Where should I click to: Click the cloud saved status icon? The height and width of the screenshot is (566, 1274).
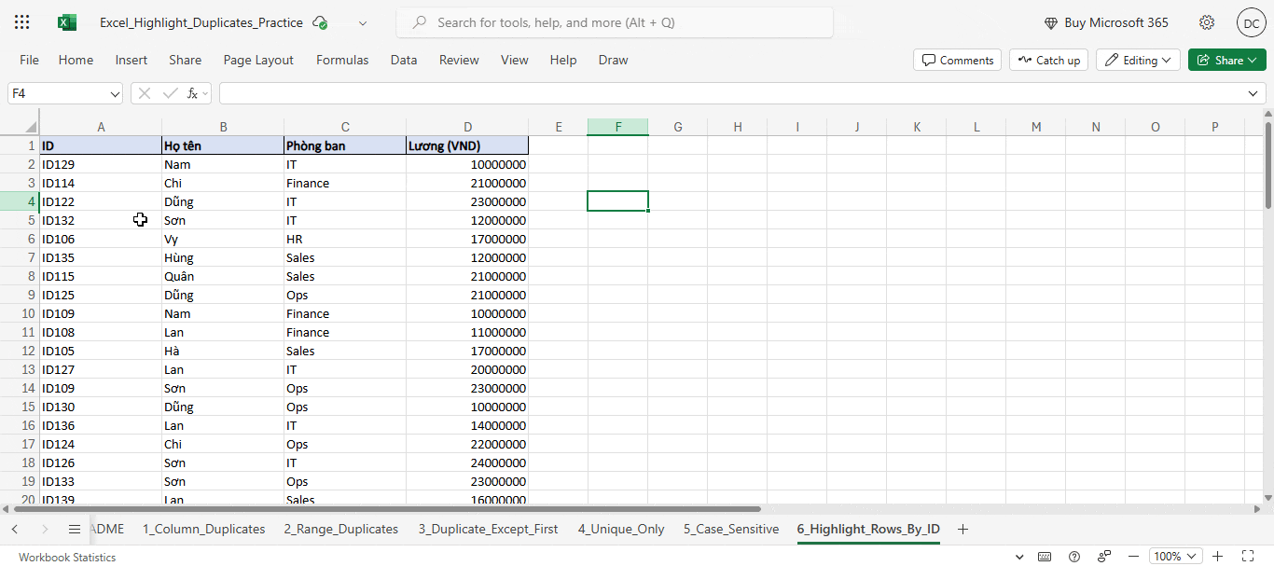click(x=321, y=22)
